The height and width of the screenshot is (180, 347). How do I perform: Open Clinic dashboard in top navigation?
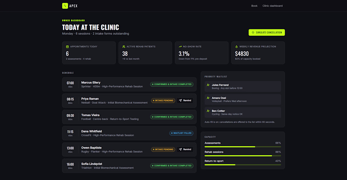tap(273, 6)
